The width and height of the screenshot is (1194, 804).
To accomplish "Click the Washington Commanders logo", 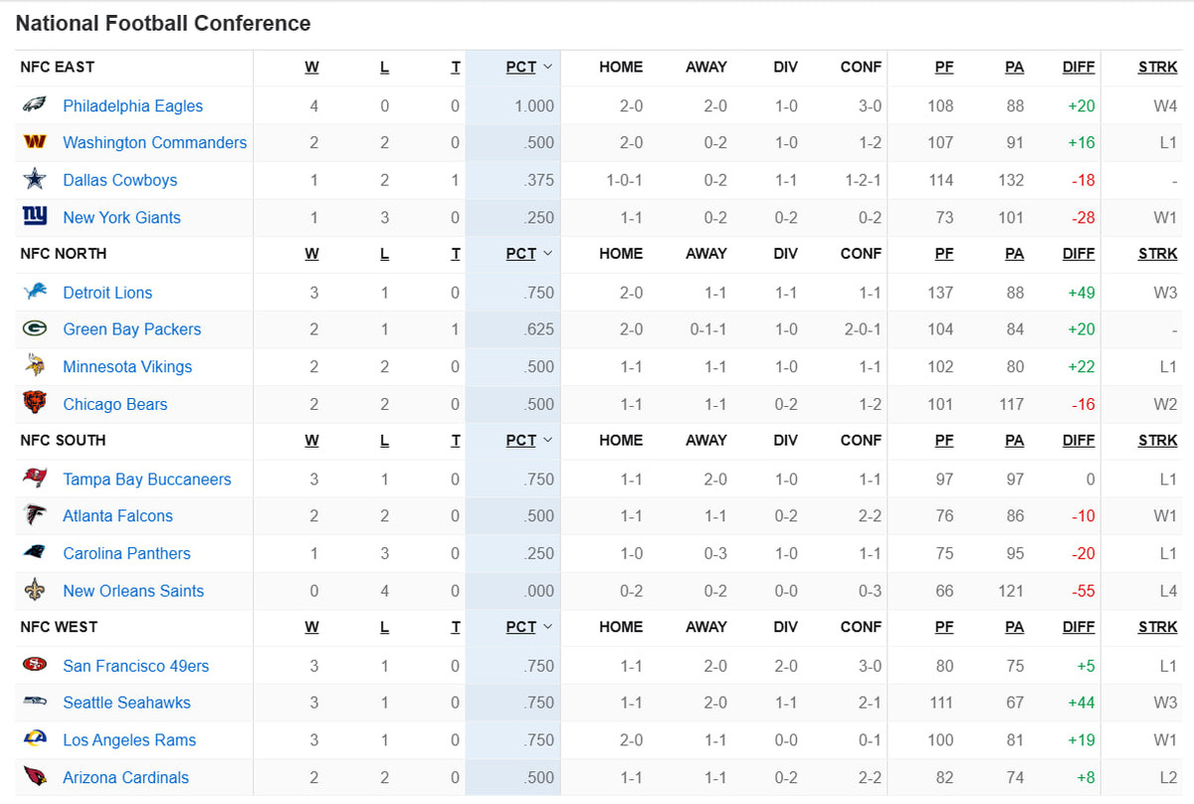I will click(35, 142).
